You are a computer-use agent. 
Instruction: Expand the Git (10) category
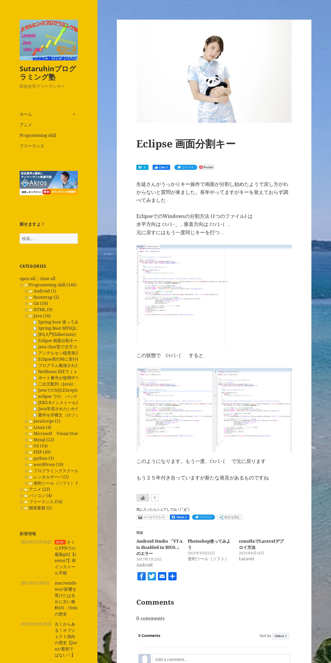click(x=26, y=304)
